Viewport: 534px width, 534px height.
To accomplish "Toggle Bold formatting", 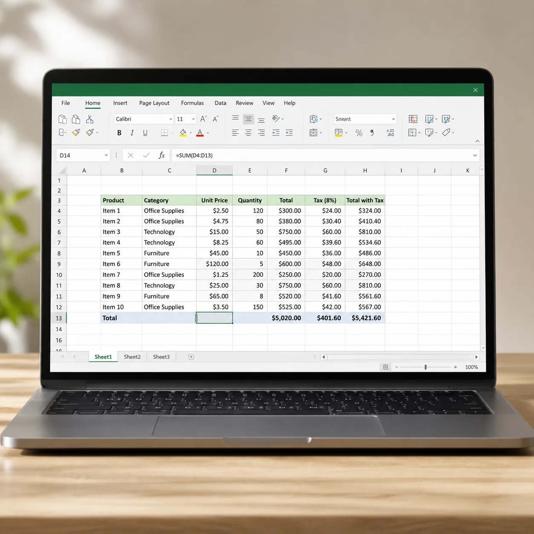I will (119, 133).
